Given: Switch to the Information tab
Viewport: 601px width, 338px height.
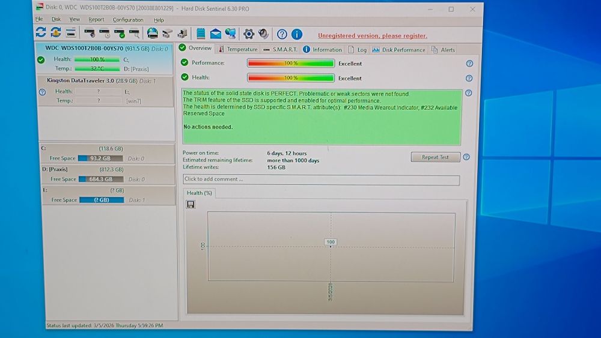Looking at the screenshot, I should [x=322, y=50].
